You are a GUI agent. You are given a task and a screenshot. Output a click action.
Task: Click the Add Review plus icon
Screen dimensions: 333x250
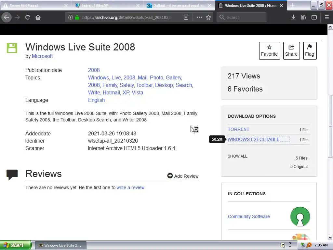[x=170, y=175]
